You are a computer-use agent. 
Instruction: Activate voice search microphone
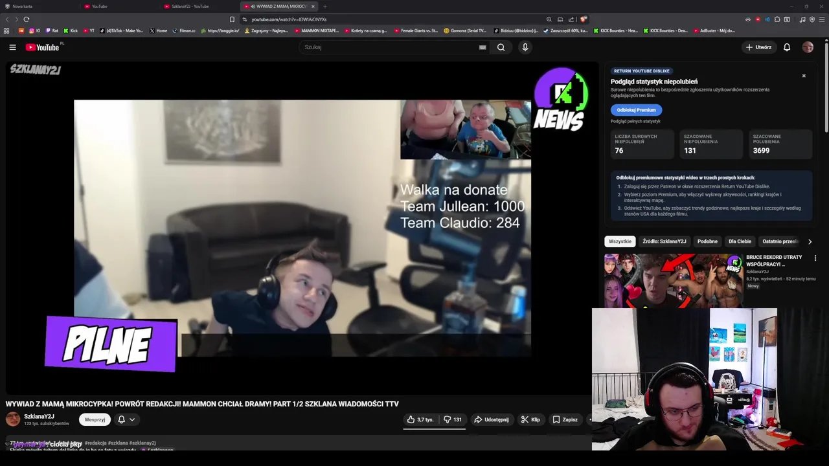(525, 47)
